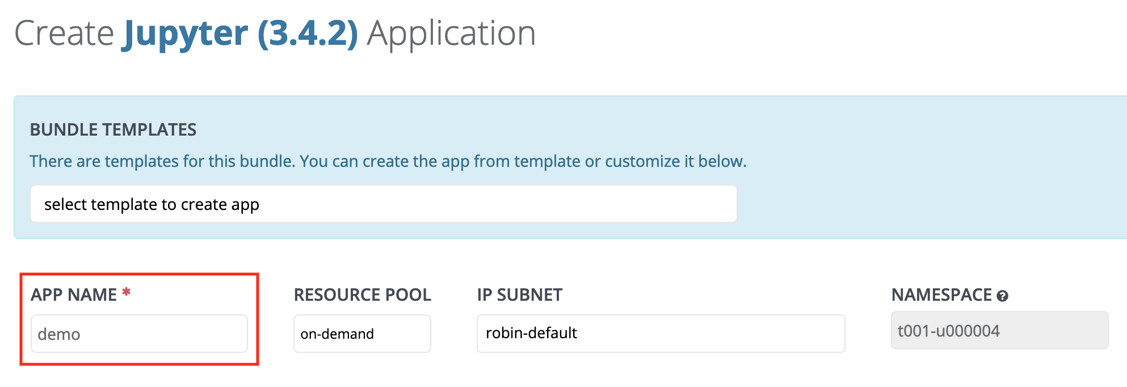Click the IP SUBNET label
Image resolution: width=1127 pixels, height=387 pixels.
click(520, 295)
